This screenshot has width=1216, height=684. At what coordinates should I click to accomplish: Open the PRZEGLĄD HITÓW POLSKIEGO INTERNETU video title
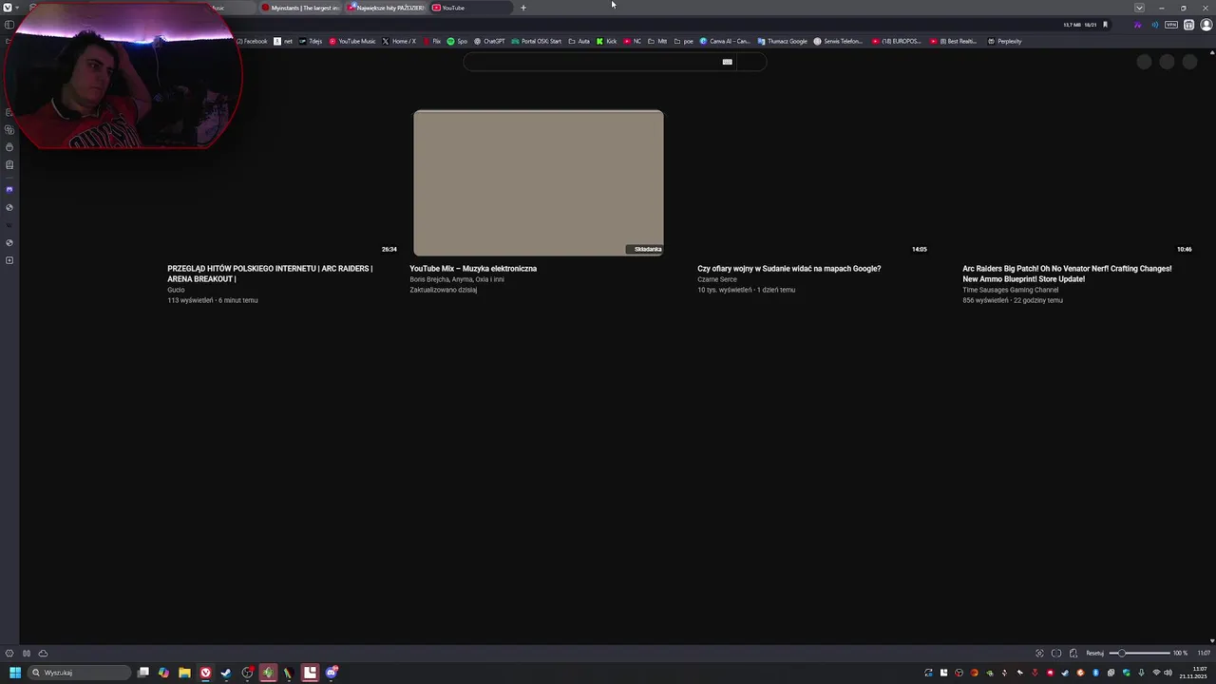pyautogui.click(x=270, y=274)
